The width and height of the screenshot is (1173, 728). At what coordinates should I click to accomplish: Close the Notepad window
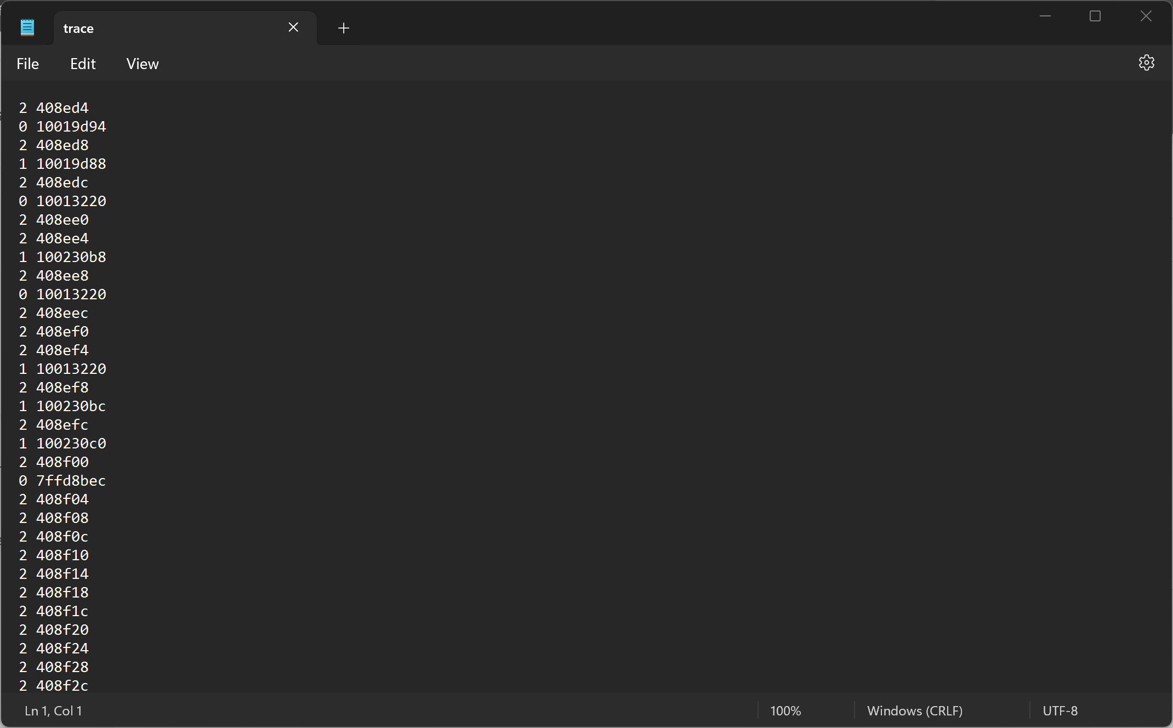1146,16
